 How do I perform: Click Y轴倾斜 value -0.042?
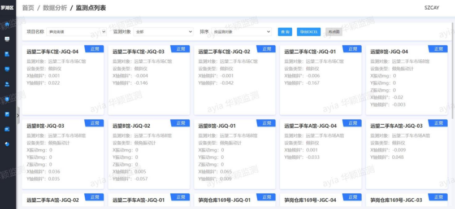click(x=227, y=83)
